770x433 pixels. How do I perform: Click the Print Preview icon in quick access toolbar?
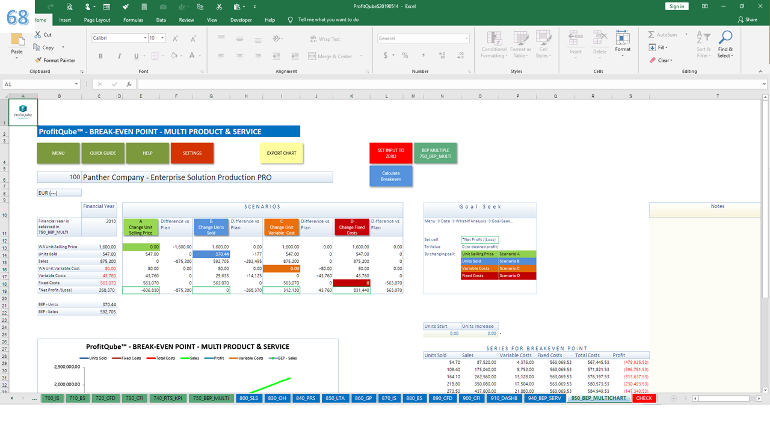coord(69,7)
